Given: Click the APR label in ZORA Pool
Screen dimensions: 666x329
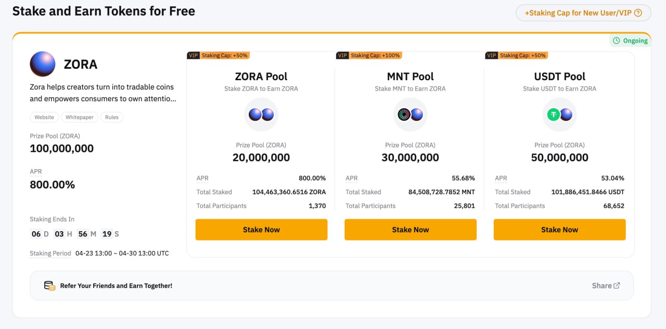Looking at the screenshot, I should pyautogui.click(x=202, y=178).
